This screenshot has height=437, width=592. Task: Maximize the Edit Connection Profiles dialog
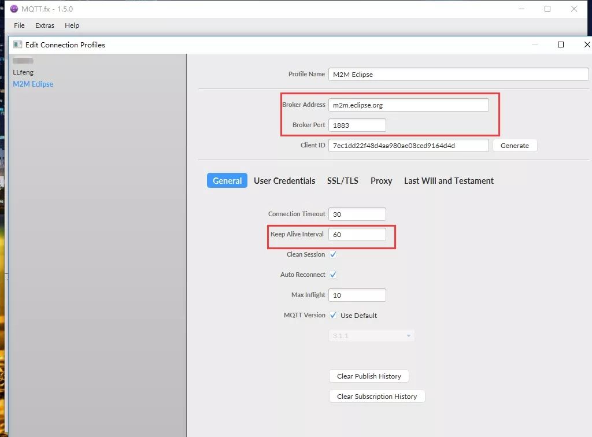(560, 45)
